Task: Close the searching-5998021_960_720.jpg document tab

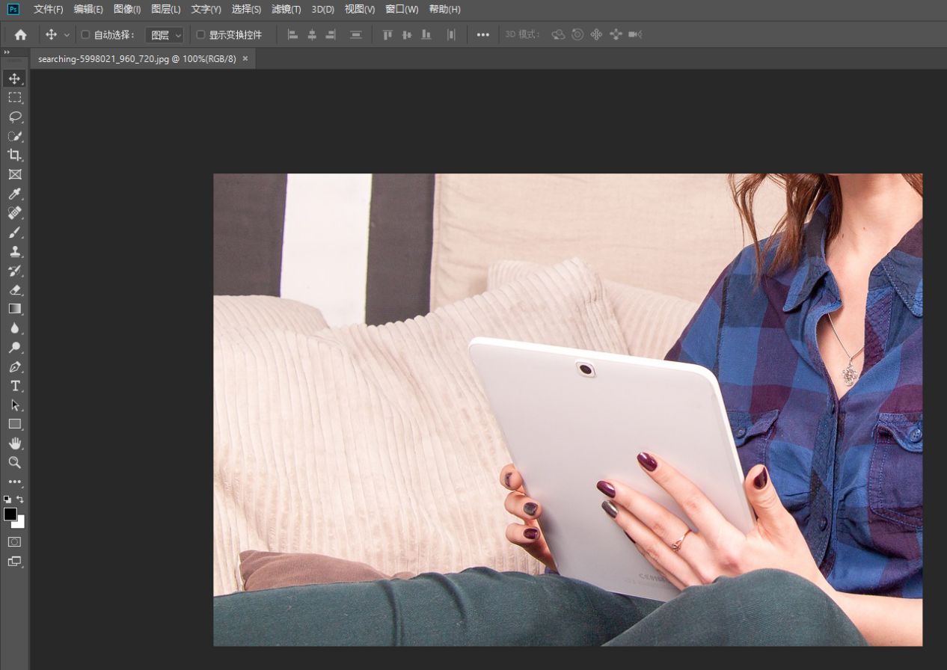Action: tap(245, 58)
